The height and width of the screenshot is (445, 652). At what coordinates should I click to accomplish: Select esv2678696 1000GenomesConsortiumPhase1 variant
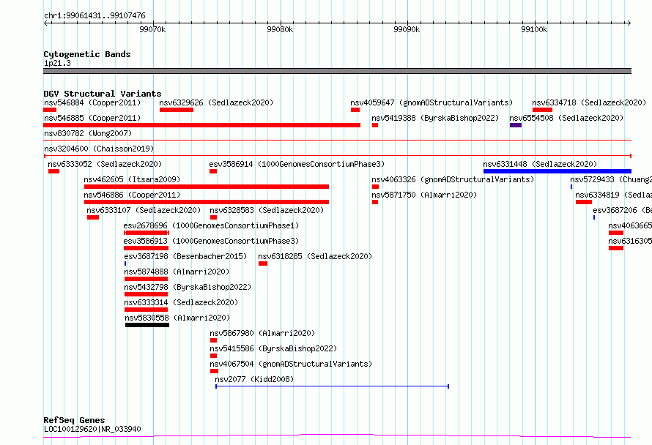(x=211, y=225)
